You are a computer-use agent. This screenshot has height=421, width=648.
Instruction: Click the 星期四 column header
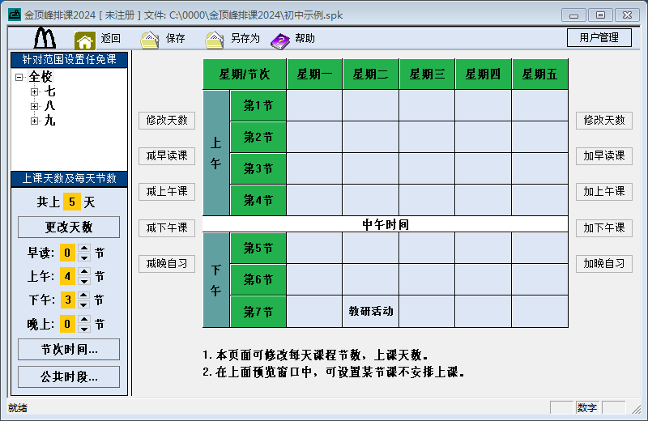pos(483,74)
